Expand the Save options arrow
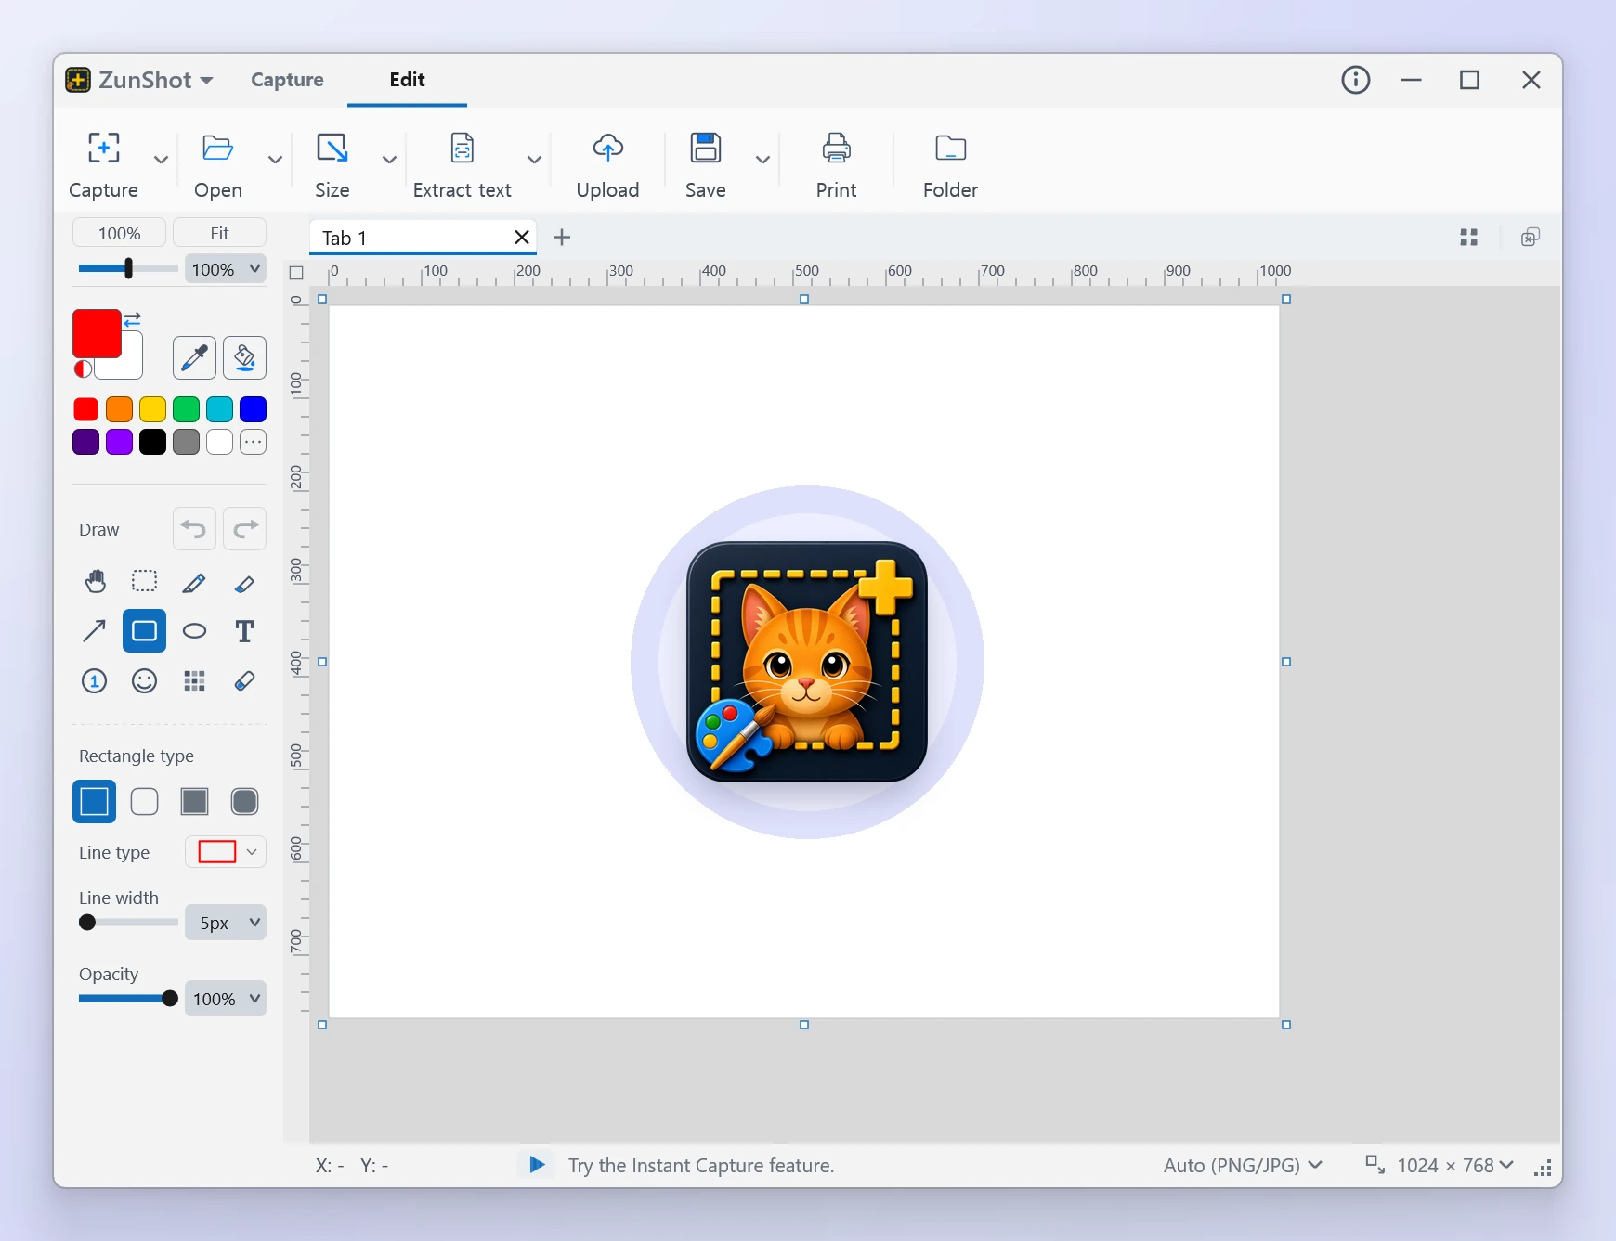This screenshot has width=1616, height=1241. (762, 160)
